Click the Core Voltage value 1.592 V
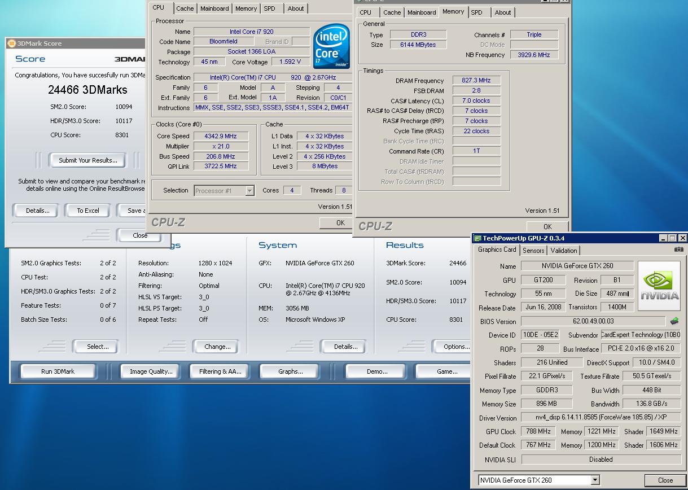688x490 pixels. [x=290, y=62]
